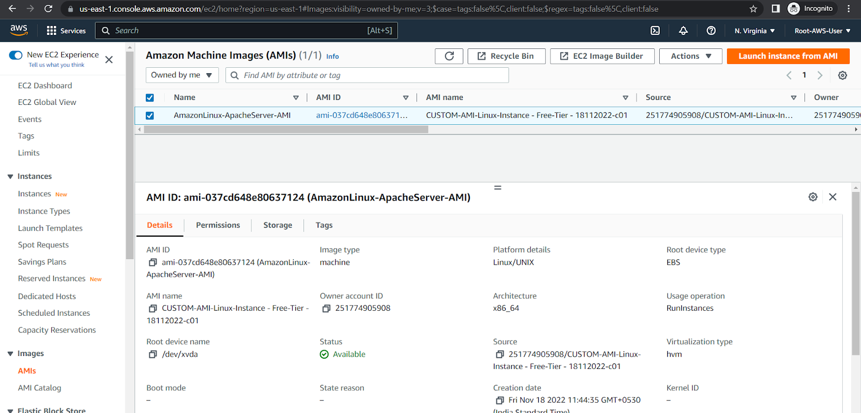Click Tell us what you think link
Screen dimensions: 861x413
57,65
